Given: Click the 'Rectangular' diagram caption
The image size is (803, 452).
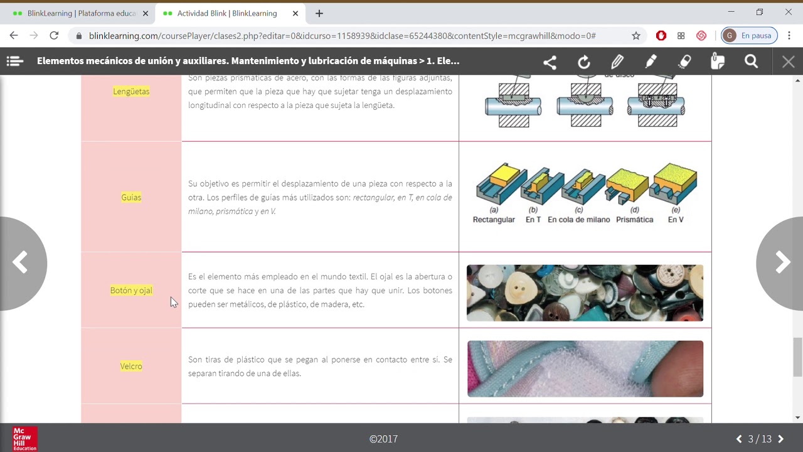Looking at the screenshot, I should tap(494, 220).
